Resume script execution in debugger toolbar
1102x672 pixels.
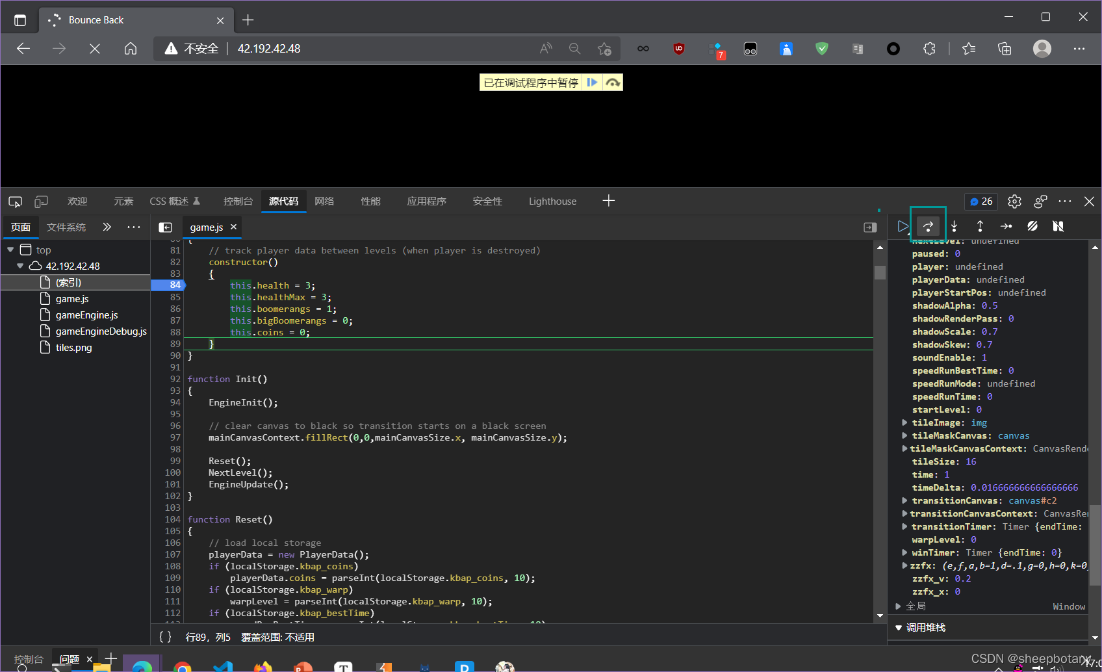[903, 226]
